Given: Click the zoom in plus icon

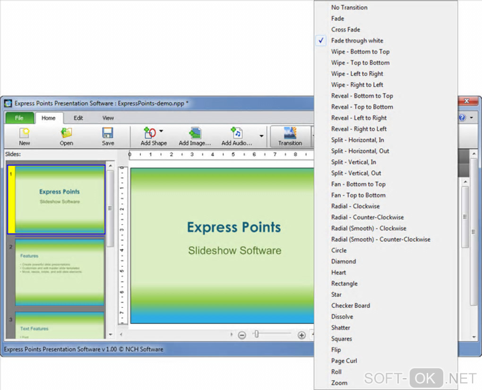Looking at the screenshot, I should pyautogui.click(x=302, y=335).
